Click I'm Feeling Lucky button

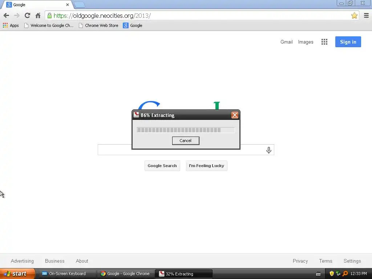coord(206,166)
